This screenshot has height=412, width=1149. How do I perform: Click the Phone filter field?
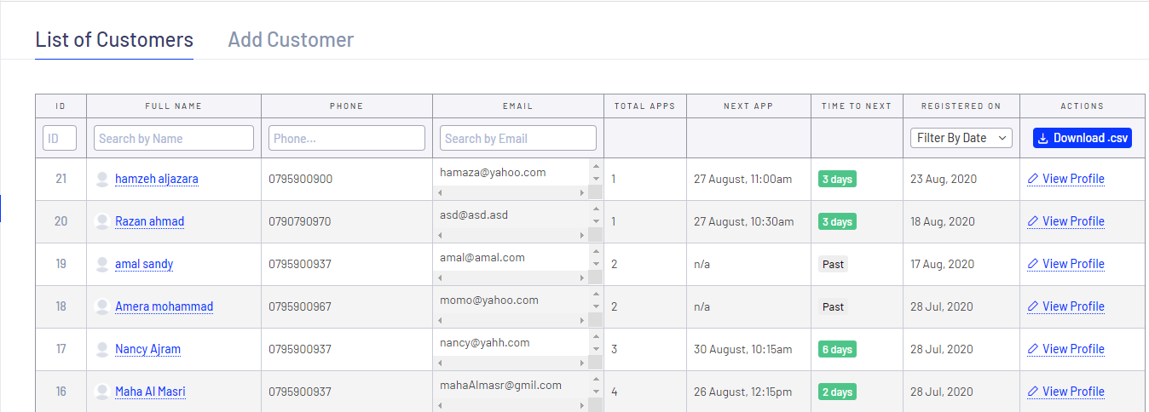coord(347,138)
